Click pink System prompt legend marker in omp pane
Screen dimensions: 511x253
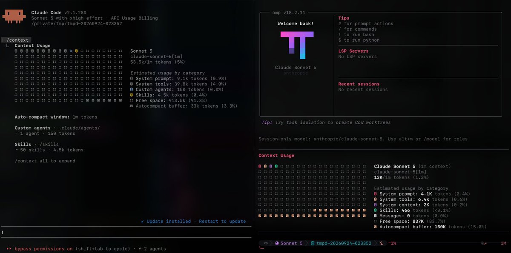(x=375, y=194)
